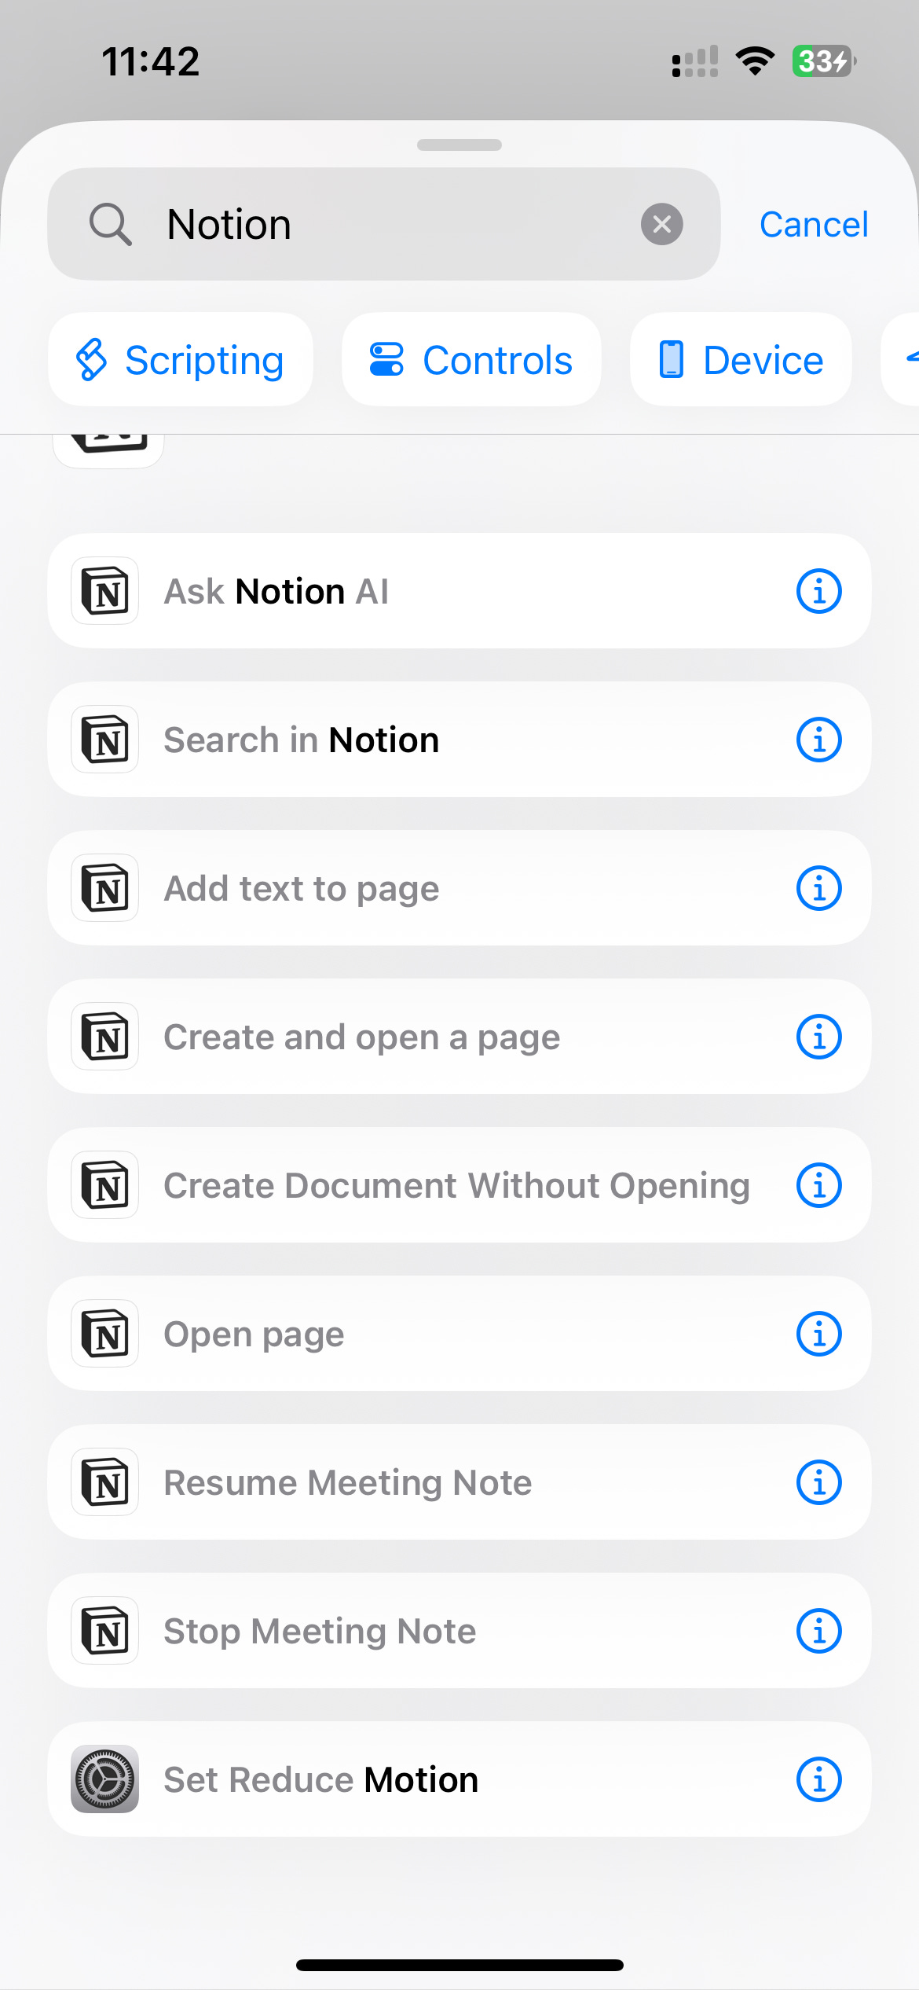Screen dimensions: 919x1990
Task: Show info for Stop Meeting Note
Action: 818,1631
